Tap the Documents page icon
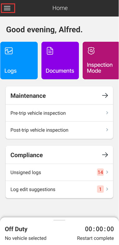This screenshot has height=245, width=119. click(x=50, y=51)
